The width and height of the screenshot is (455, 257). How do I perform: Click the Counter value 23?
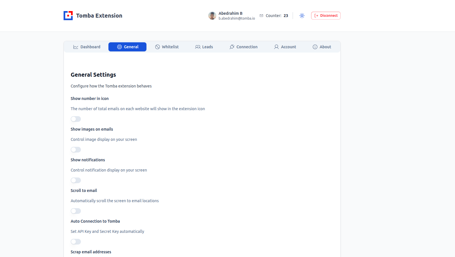[x=286, y=16]
